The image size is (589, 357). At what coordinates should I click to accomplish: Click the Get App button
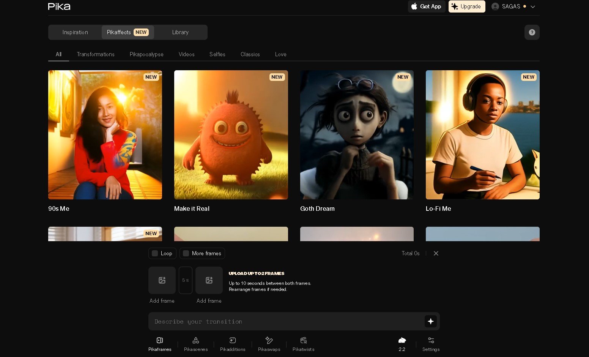[x=427, y=6]
